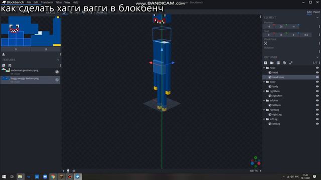Hide the head cube eye icon
Viewport: 321px width, 180px height.
pos(317,72)
